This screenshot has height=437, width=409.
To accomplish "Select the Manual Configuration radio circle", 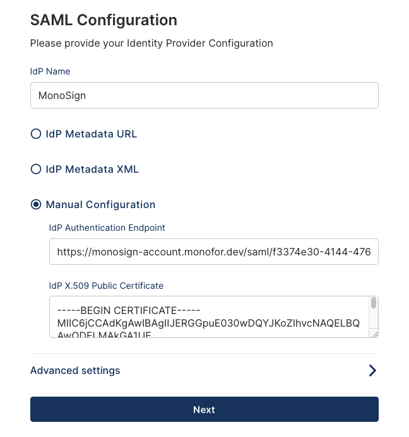I will pyautogui.click(x=36, y=204).
